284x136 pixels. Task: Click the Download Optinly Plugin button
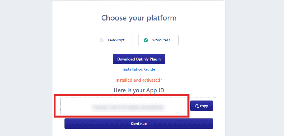(139, 59)
